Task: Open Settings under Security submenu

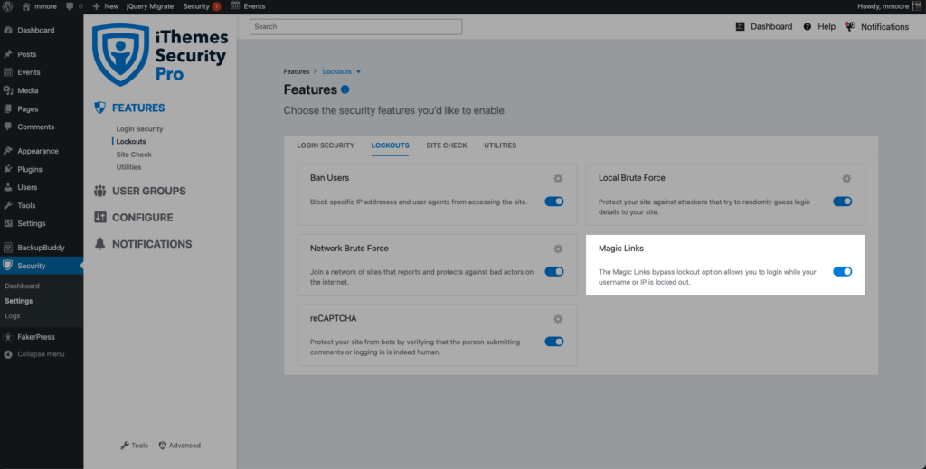Action: pos(18,301)
